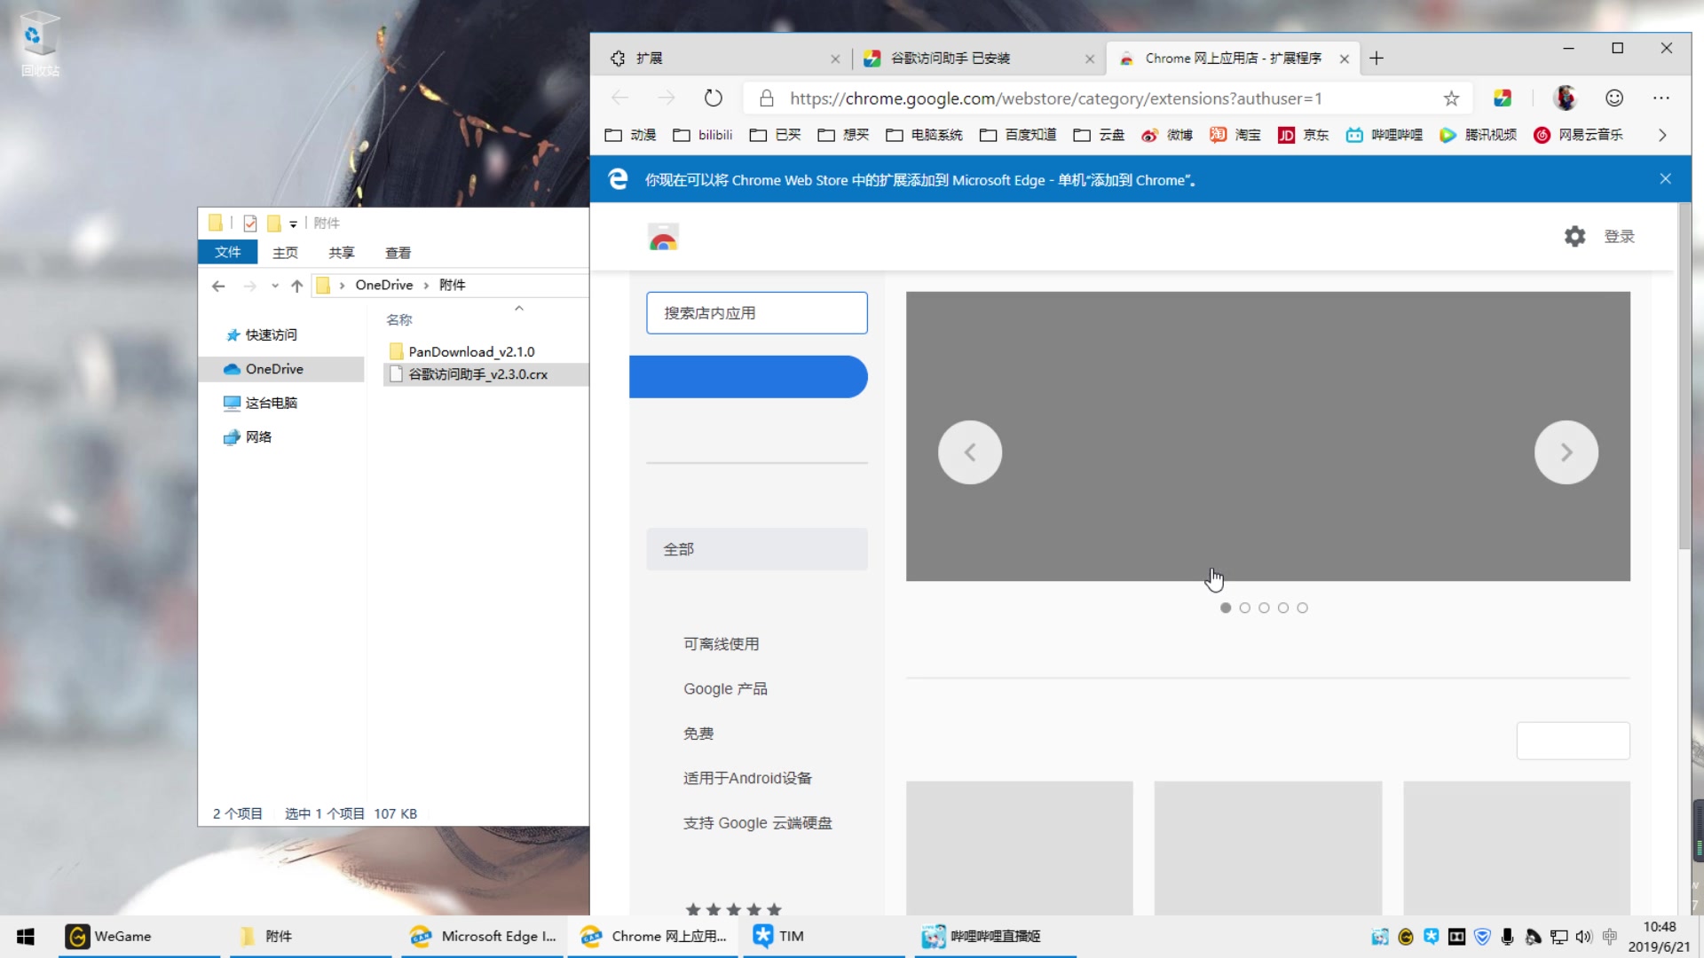The height and width of the screenshot is (958, 1704).
Task: Dismiss the Chrome Web Store banner notice
Action: [x=1665, y=178]
